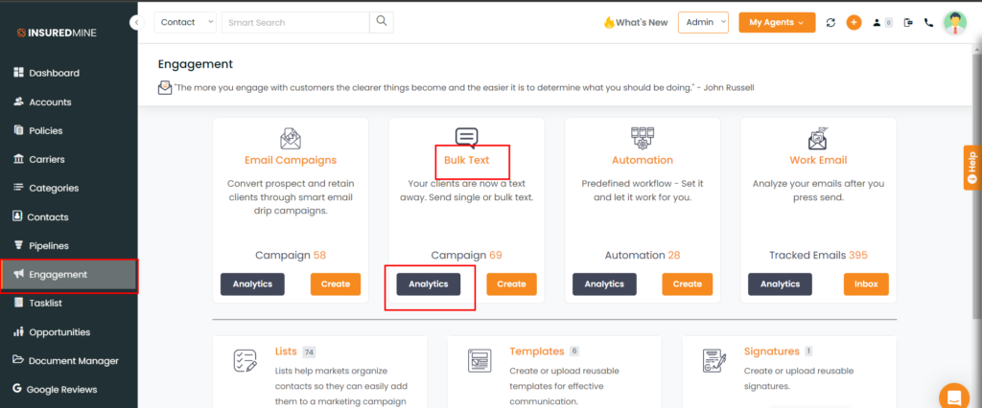Click the Tracked Emails 395 count
This screenshot has height=408, width=982.
[818, 256]
